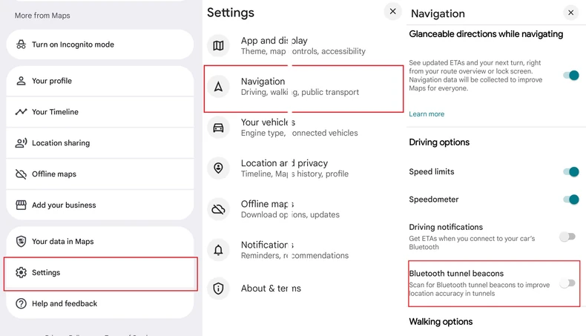Viewport: 586px width, 336px height.
Task: Enable Bluetooth tunnel beacons switch
Action: click(567, 283)
